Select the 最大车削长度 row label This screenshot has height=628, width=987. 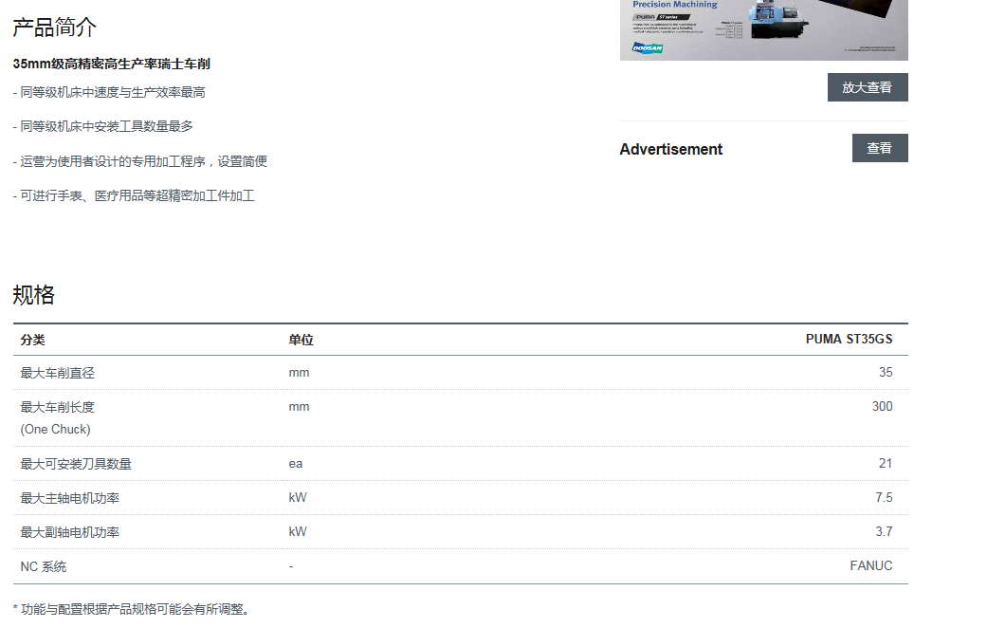coord(57,407)
